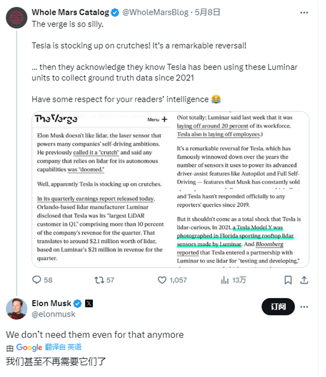The height and width of the screenshot is (377, 326).
Task: Click the Elon Musk display name
Action: (52, 303)
